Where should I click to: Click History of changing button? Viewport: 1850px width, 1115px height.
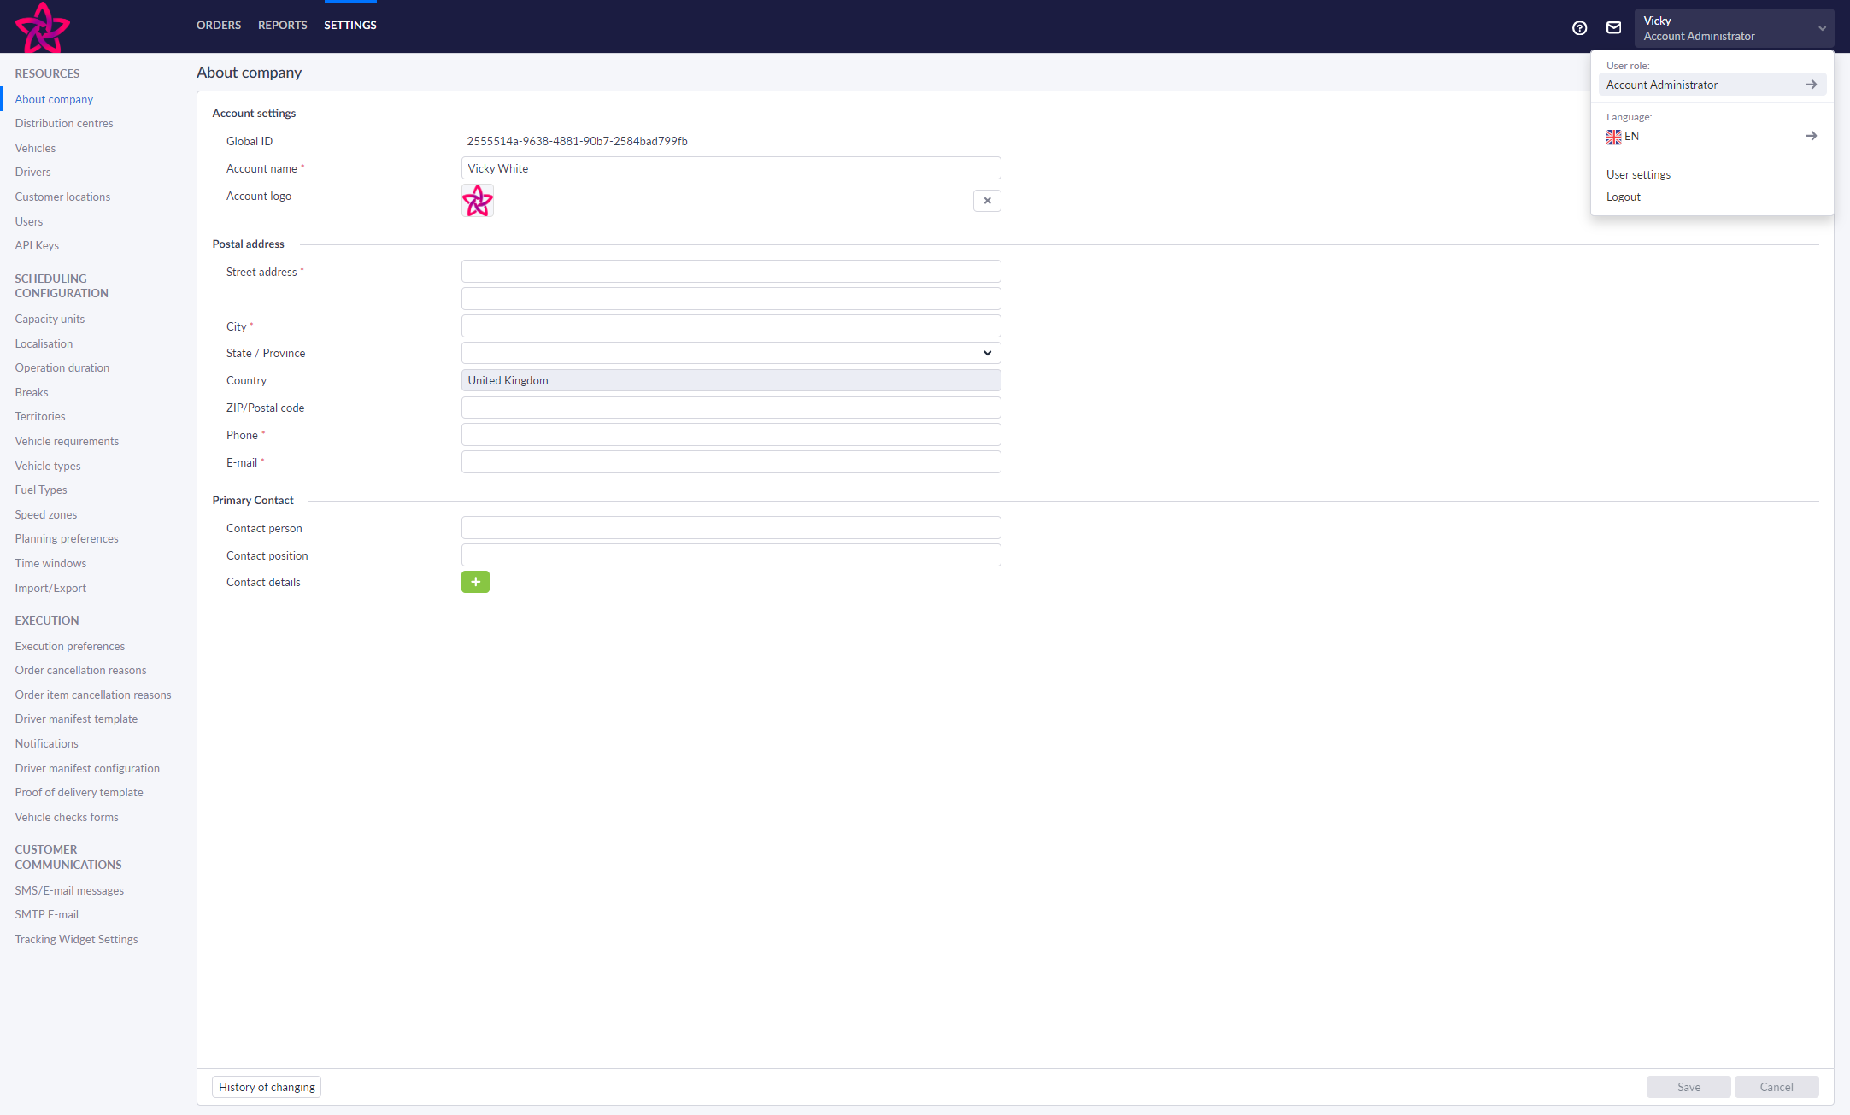267,1087
